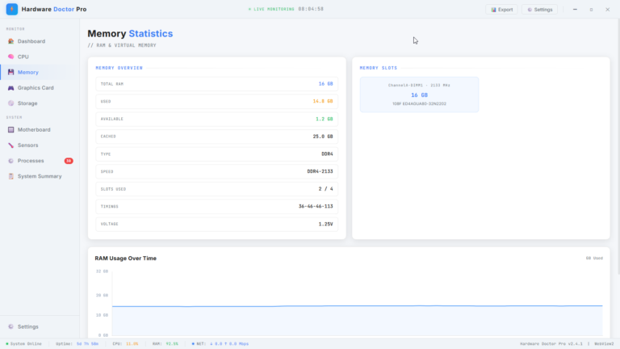The image size is (620, 349).
Task: Click the Type DDR4 row
Action: point(216,154)
